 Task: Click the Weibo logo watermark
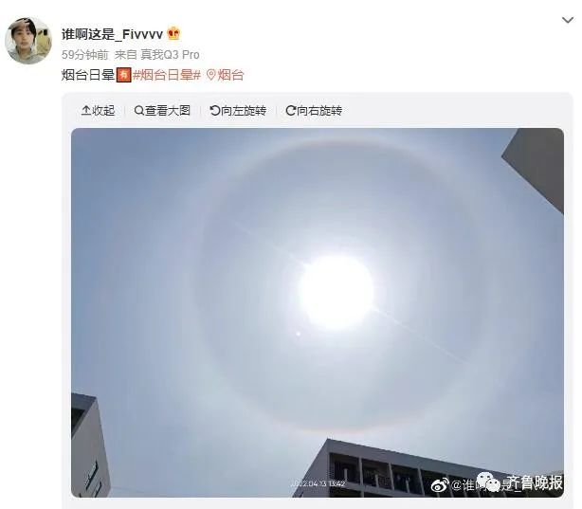(x=440, y=484)
